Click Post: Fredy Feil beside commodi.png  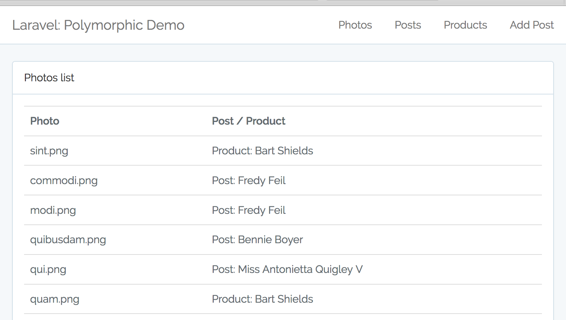coord(248,180)
